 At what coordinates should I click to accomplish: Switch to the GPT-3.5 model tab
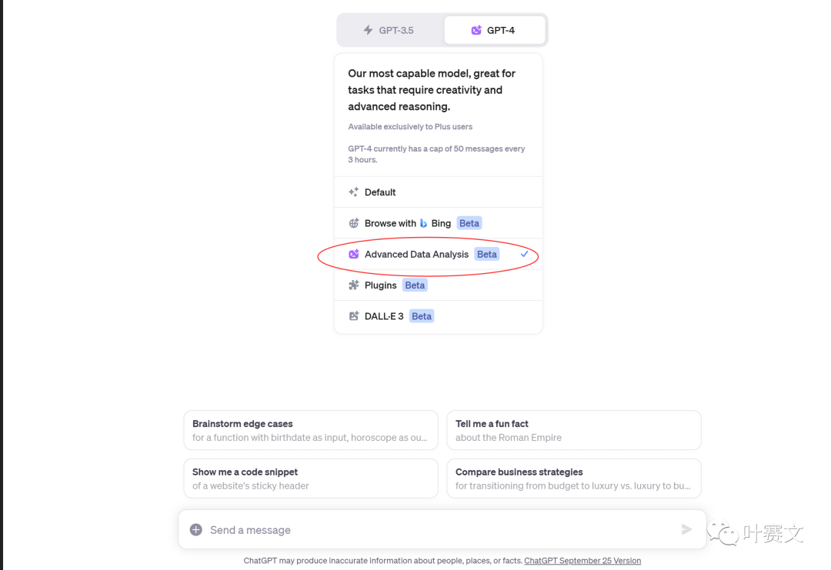point(390,30)
